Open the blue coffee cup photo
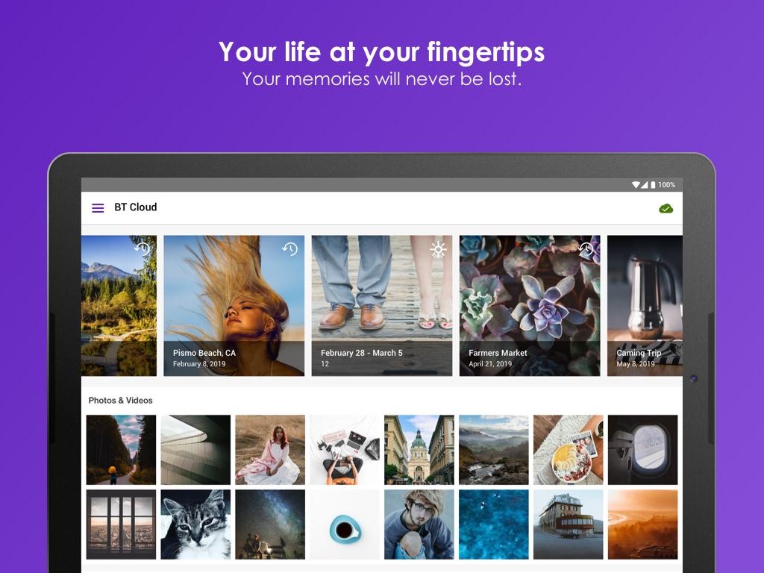This screenshot has width=764, height=573. pyautogui.click(x=345, y=525)
